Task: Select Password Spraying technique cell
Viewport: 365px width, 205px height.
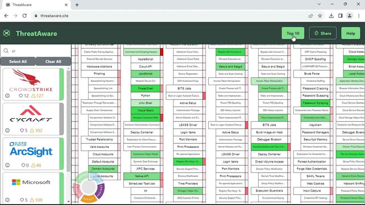Action: [x=315, y=103]
